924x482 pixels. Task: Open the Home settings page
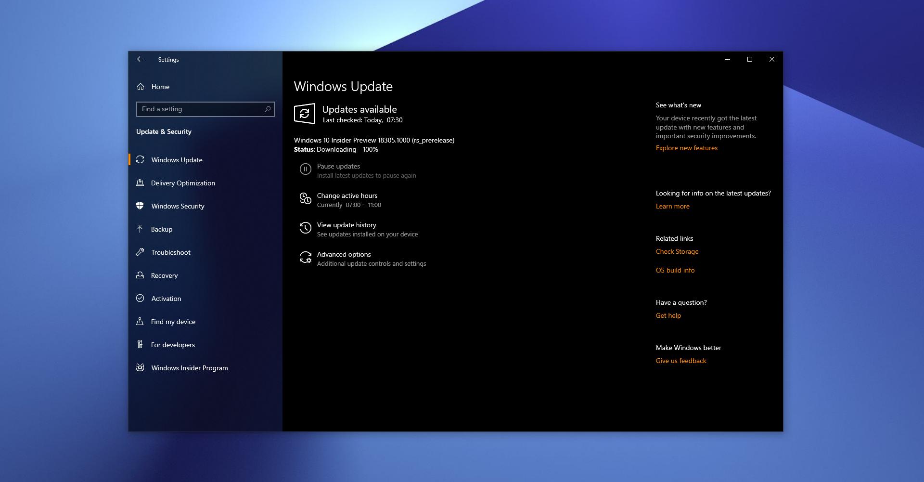tap(205, 87)
